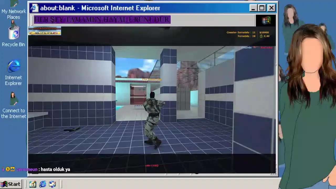Click the Show Desktop quick launch icon
Image resolution: width=336 pixels, height=189 pixels.
[x=33, y=184]
